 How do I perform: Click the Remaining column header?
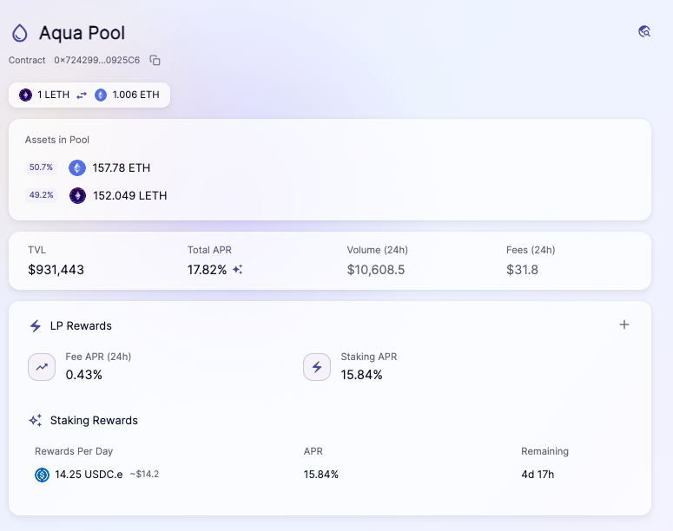point(544,451)
